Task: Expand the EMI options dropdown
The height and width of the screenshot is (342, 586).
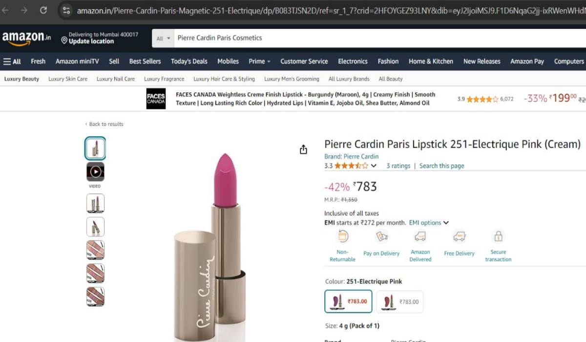Action: coord(428,223)
